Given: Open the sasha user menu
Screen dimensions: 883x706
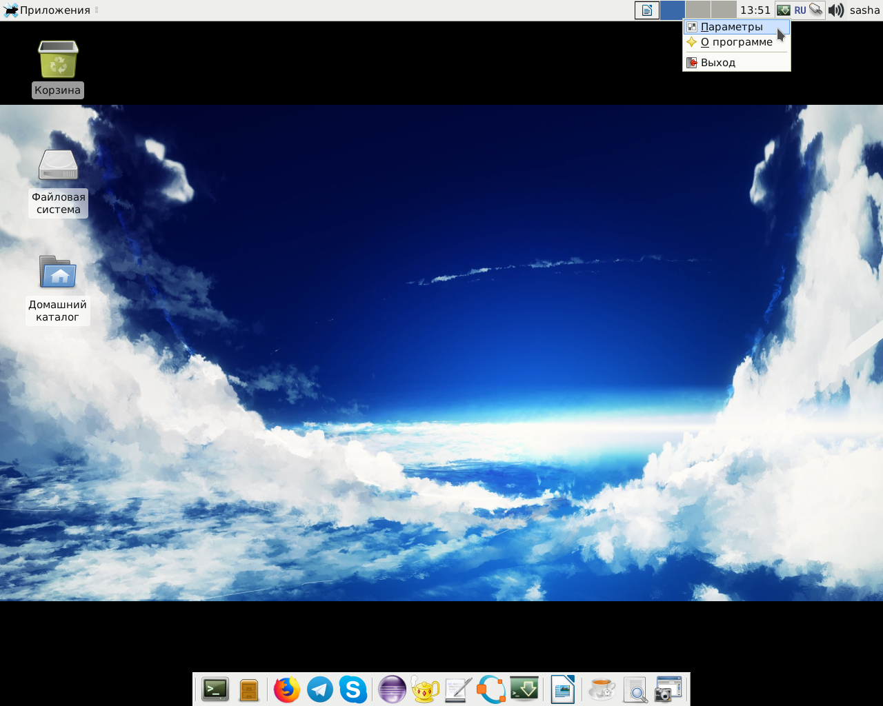Looking at the screenshot, I should 864,10.
